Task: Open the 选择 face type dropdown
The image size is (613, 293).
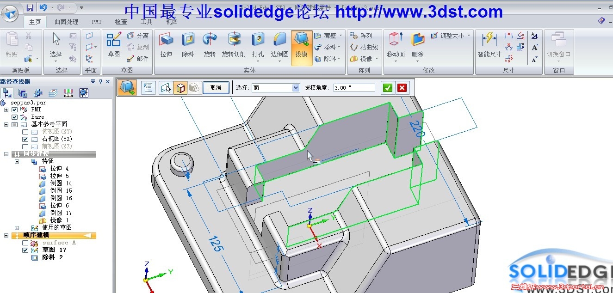Action: [x=296, y=88]
